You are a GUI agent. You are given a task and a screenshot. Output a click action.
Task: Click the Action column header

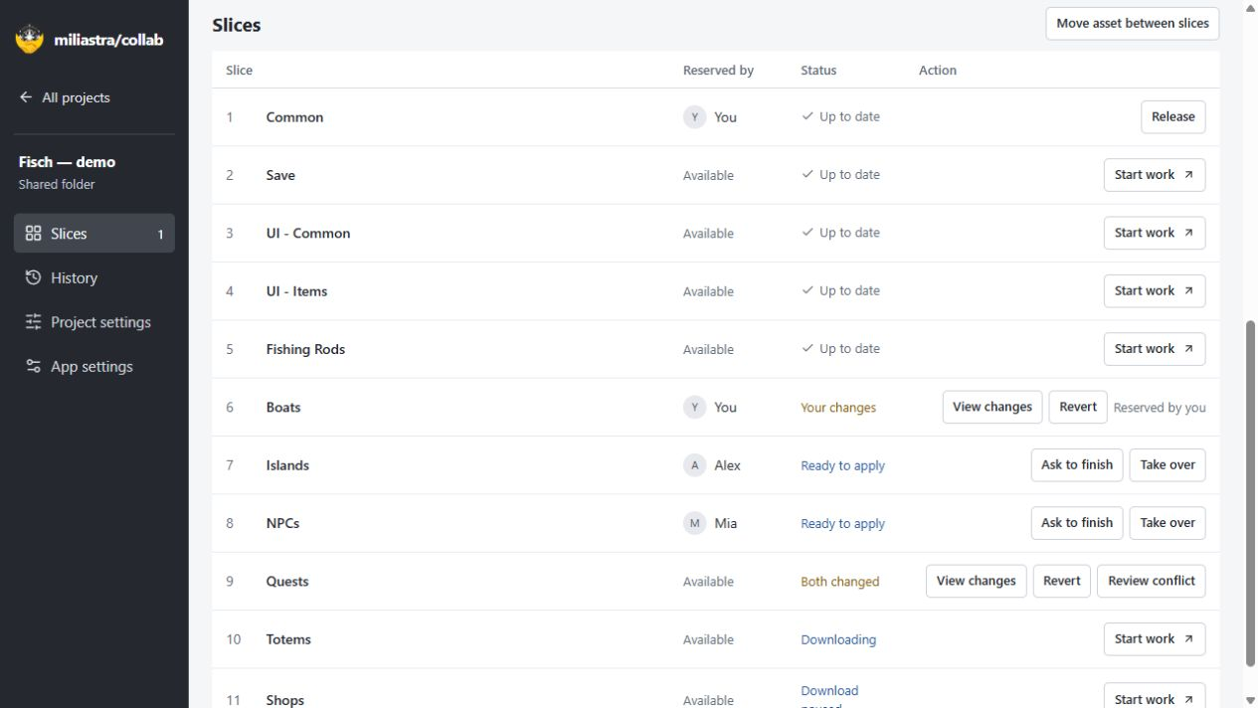[x=938, y=71]
